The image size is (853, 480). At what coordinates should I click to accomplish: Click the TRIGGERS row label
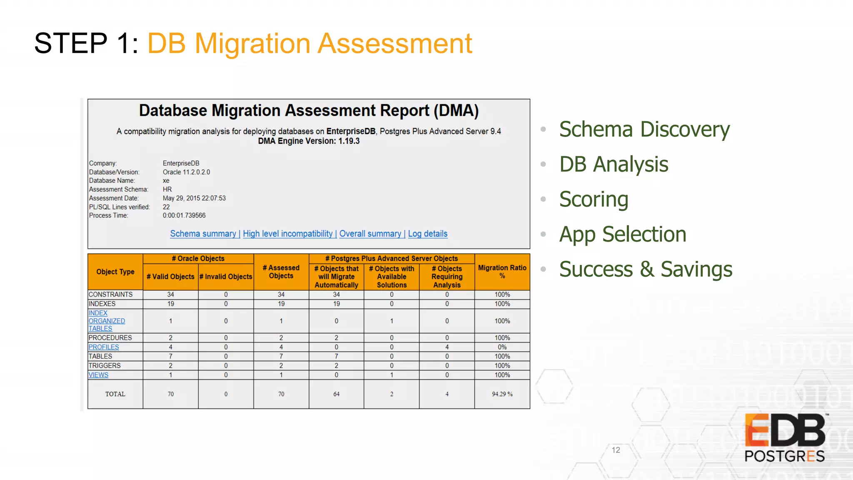pyautogui.click(x=105, y=365)
